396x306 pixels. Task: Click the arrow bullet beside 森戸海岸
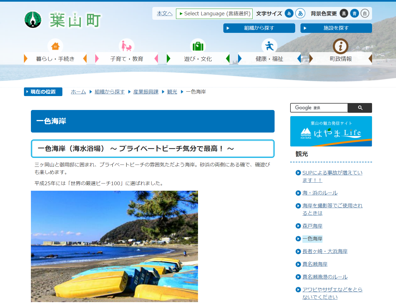coord(298,226)
